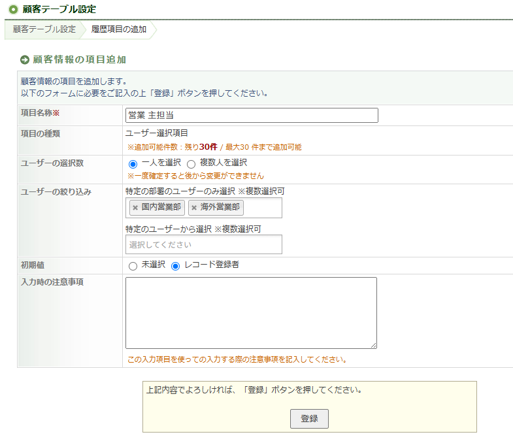Choose レコード登録者 as the initial value
This screenshot has height=443, width=513.
(175, 266)
